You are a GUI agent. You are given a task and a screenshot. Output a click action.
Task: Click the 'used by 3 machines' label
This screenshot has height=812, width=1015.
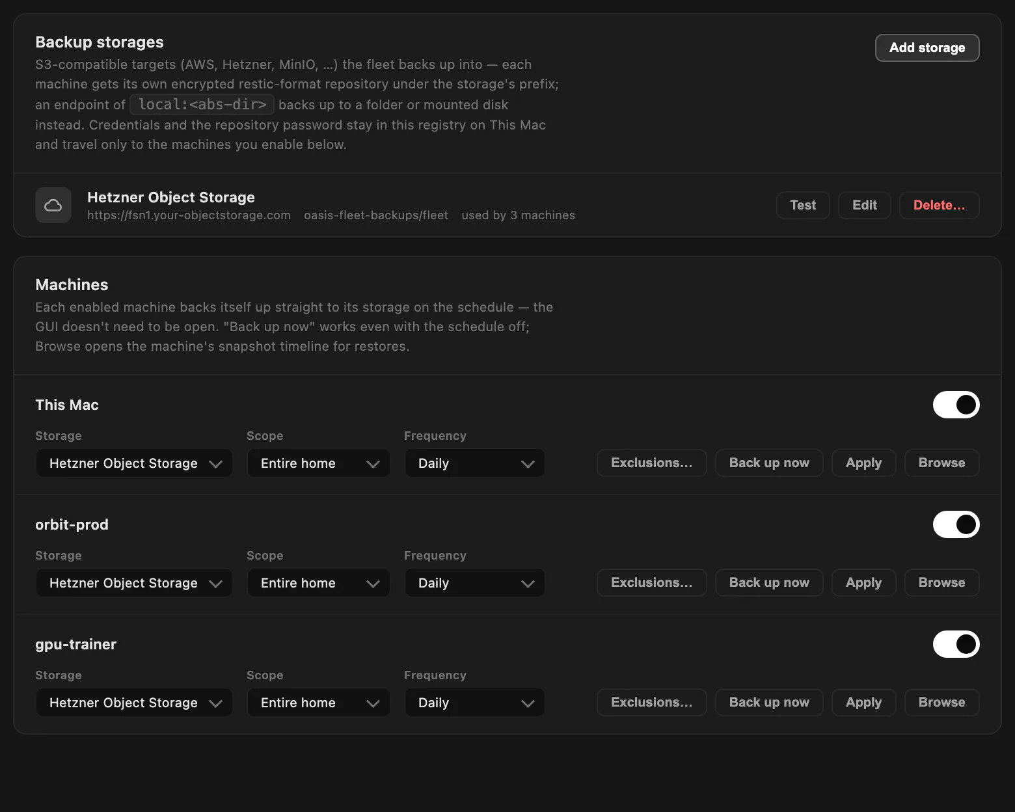pos(519,215)
